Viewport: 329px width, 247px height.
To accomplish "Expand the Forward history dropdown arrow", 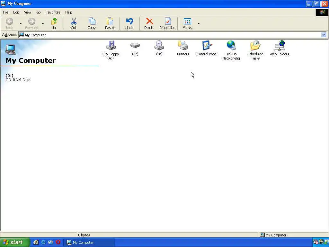I will coord(43,23).
